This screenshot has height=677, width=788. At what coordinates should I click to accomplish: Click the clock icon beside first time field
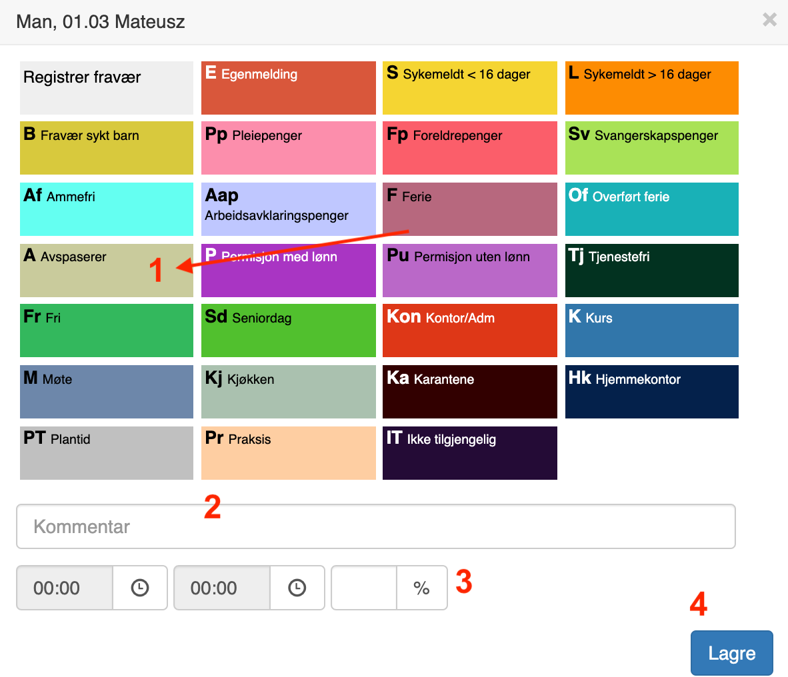(x=140, y=588)
